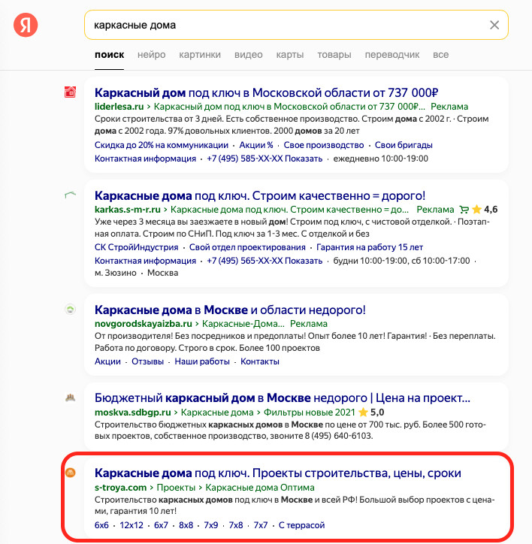This screenshot has width=532, height=544.
Task: Click the s-troya.com favicon
Action: [x=70, y=473]
